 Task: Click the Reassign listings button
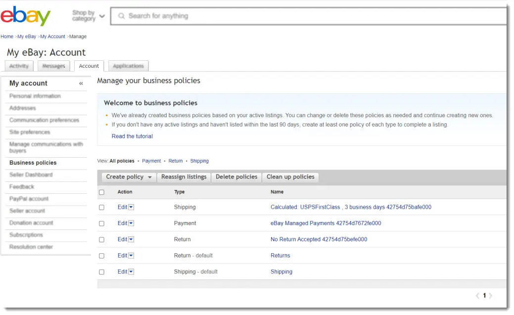[x=184, y=177]
